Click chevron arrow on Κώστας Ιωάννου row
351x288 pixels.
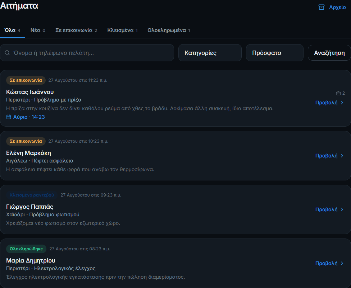pos(342,103)
